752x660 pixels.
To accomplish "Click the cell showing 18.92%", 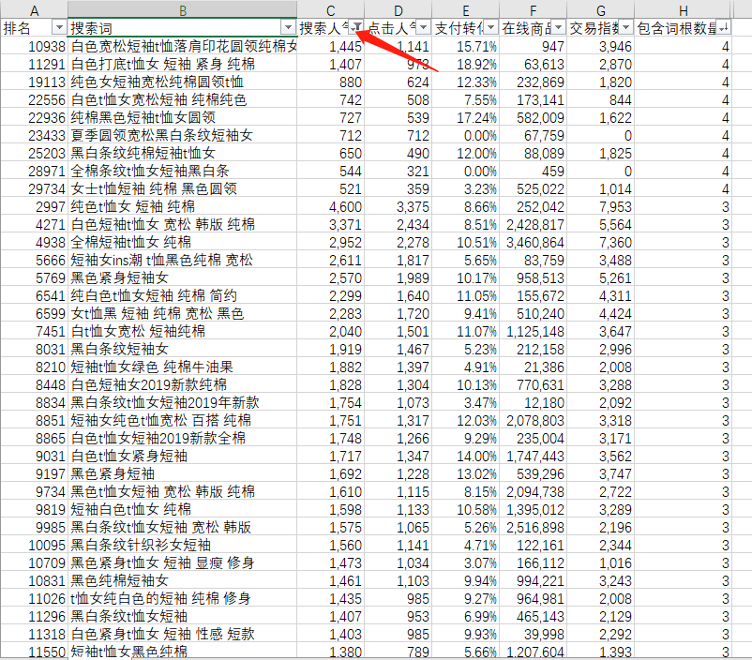I will 466,64.
